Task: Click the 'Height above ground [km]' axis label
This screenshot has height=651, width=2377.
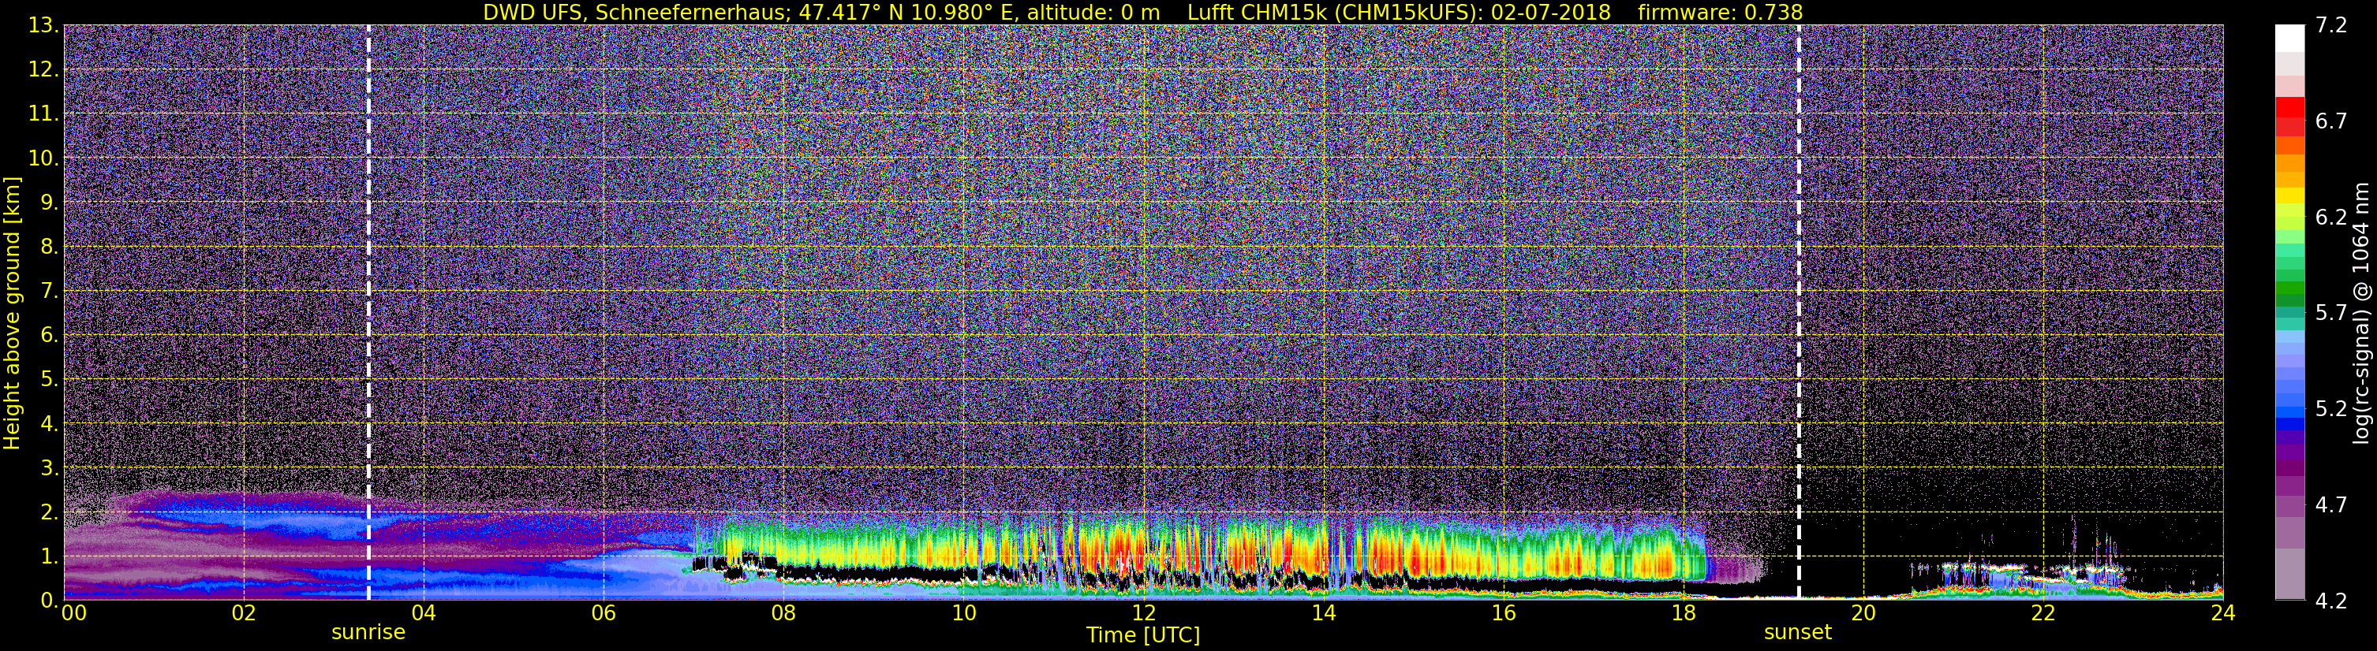Action: tap(12, 313)
